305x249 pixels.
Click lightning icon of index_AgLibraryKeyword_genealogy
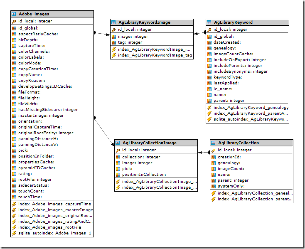tap(209, 108)
